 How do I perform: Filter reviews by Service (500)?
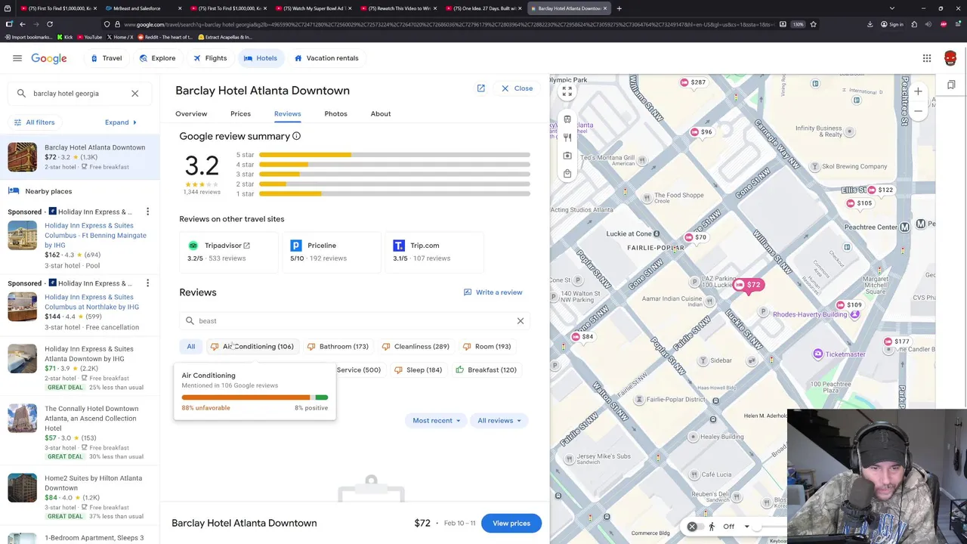(358, 369)
